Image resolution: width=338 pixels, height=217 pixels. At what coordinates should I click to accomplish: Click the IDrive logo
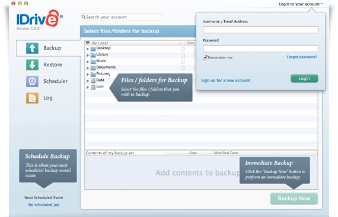click(40, 18)
